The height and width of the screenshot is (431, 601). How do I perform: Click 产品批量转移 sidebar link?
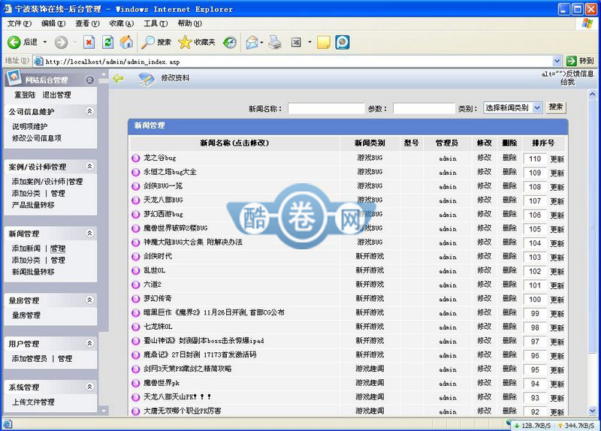coord(33,205)
